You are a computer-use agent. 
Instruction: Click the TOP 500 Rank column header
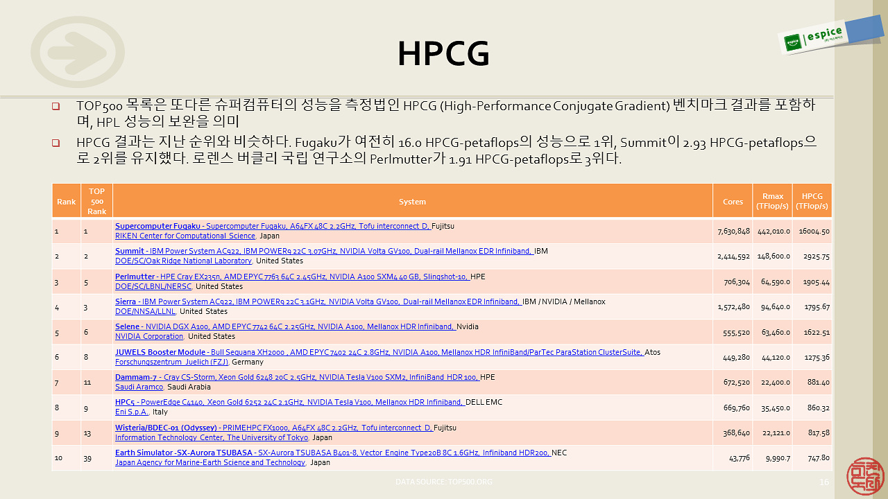click(x=97, y=202)
